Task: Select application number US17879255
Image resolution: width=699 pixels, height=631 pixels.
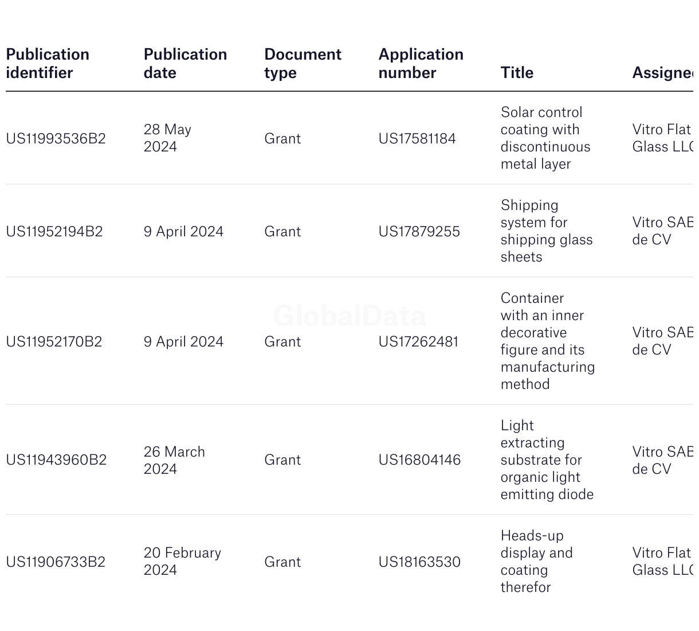Action: pyautogui.click(x=419, y=232)
